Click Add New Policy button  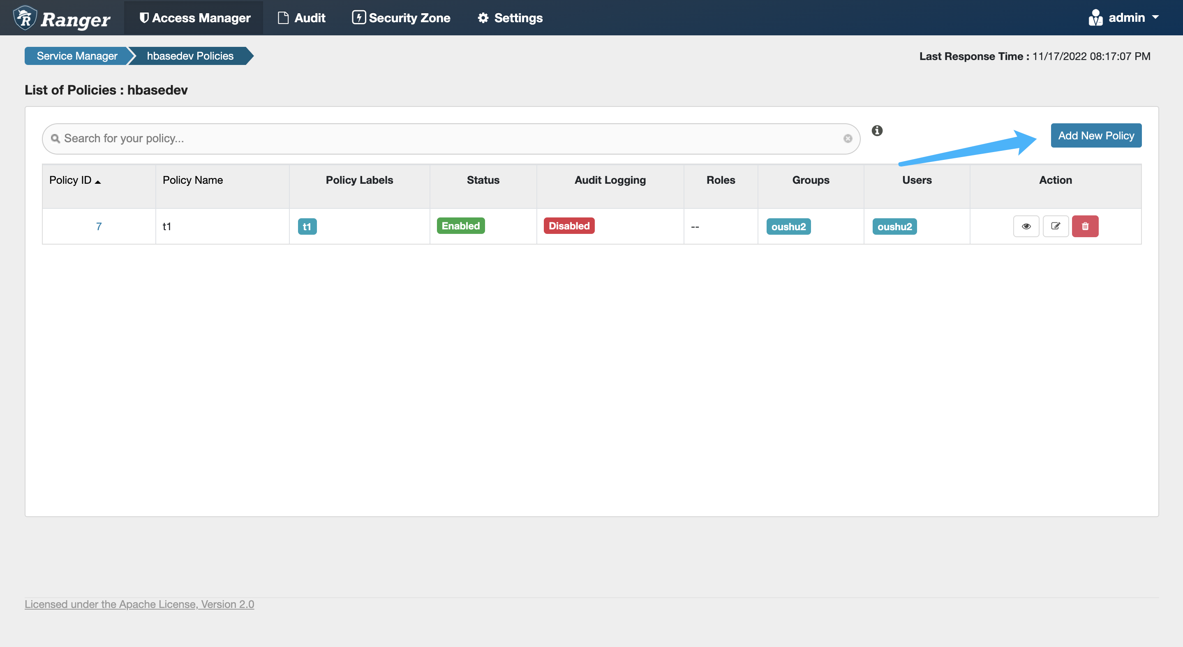point(1096,136)
